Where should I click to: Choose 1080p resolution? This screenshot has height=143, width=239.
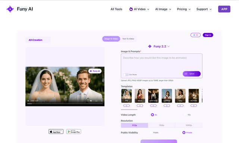[189, 125]
